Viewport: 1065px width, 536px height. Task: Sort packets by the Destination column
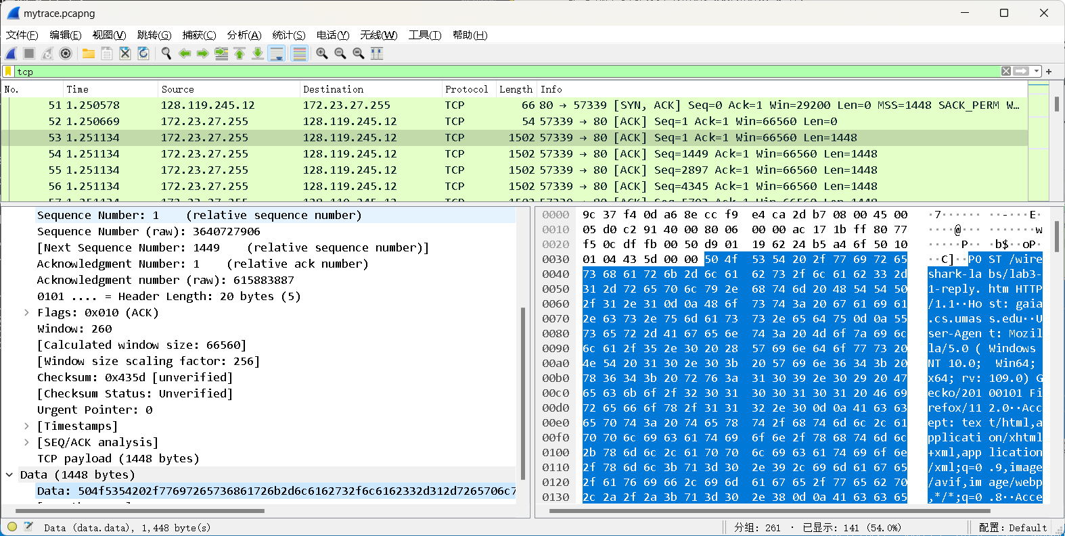[370, 89]
